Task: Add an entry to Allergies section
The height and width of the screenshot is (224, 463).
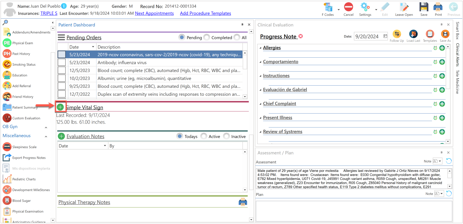Action: click(x=442, y=48)
